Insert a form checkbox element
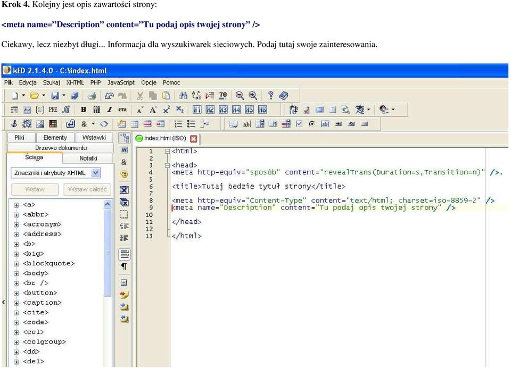This screenshot has width=511, height=368. tap(299, 124)
